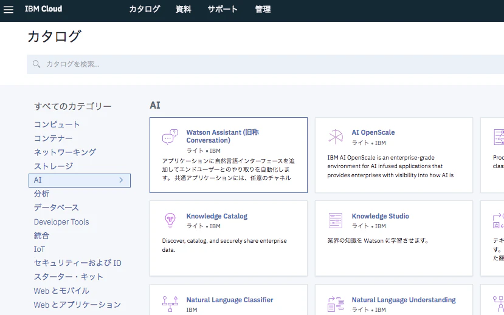
Task: Click the Discover, catalog, and securely share text
Action: point(224,245)
